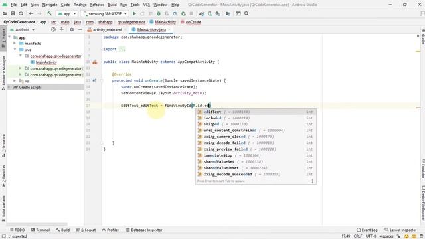Viewport: 425px width, 239px height.
Task: Open the Navigate menu
Action: (x=50, y=5)
